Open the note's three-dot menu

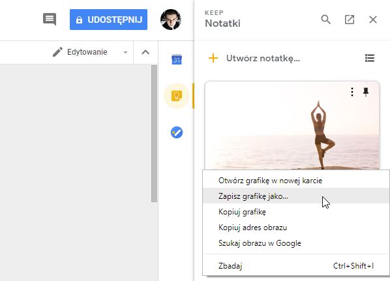click(352, 92)
